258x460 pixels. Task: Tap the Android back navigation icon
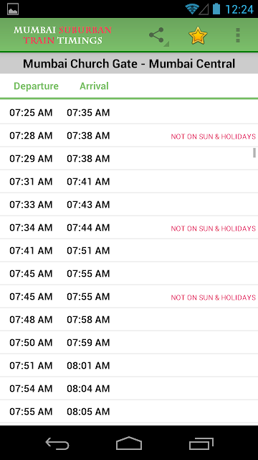click(x=57, y=443)
